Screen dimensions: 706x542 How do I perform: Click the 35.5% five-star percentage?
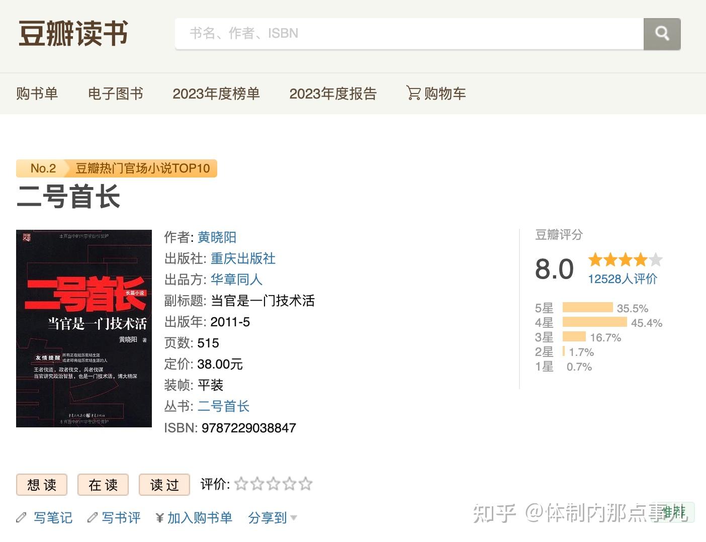point(633,308)
